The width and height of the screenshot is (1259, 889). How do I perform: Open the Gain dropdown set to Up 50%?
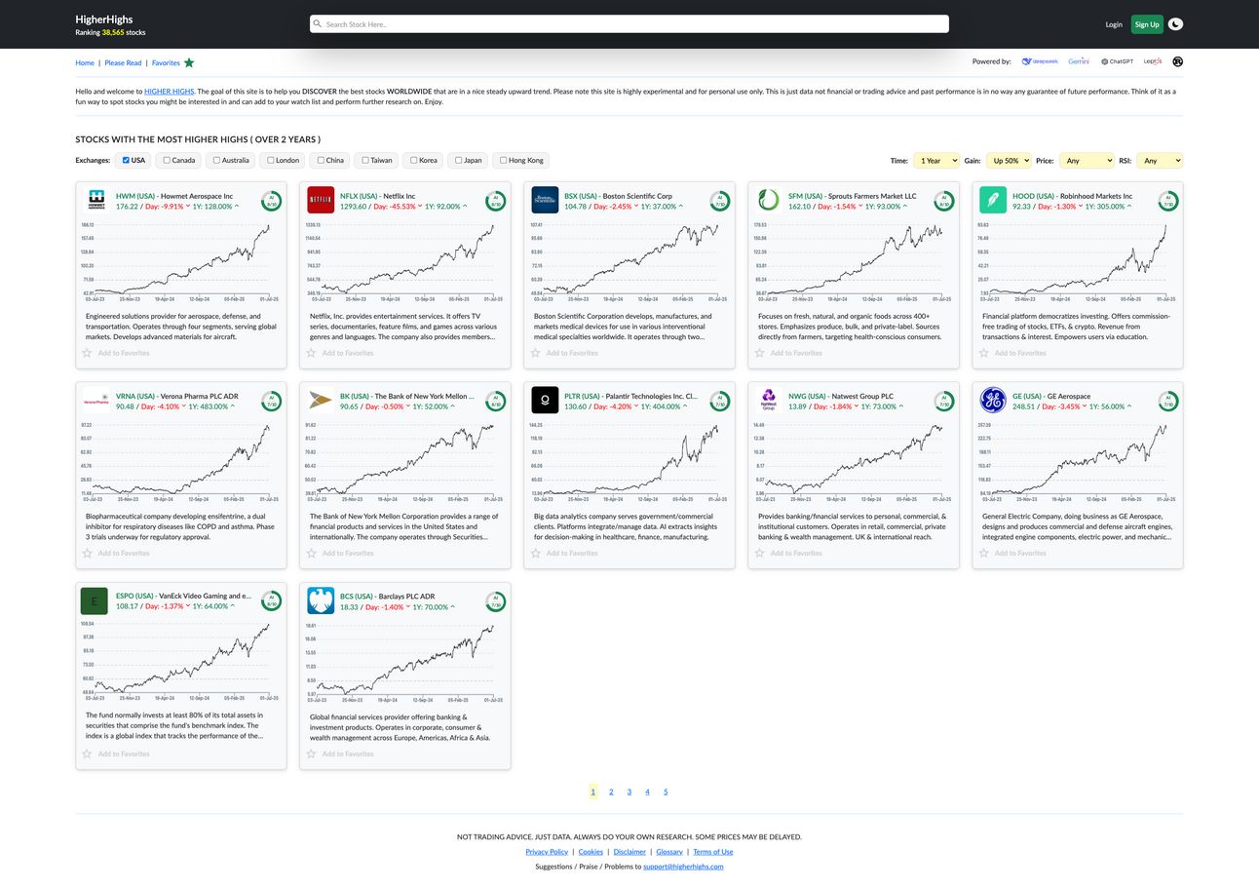(1009, 161)
